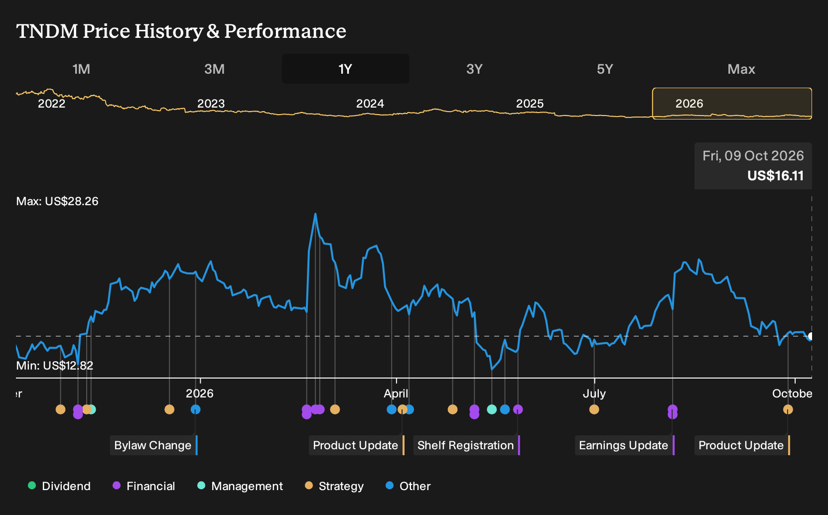The height and width of the screenshot is (515, 828).
Task: Click the 2026 x-axis label under chart
Action: point(200,393)
